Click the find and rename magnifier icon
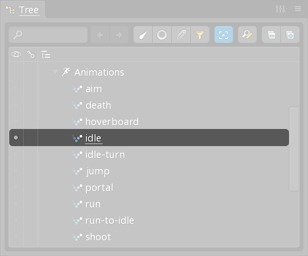Screen dimensions: 308x256 [x=247, y=35]
